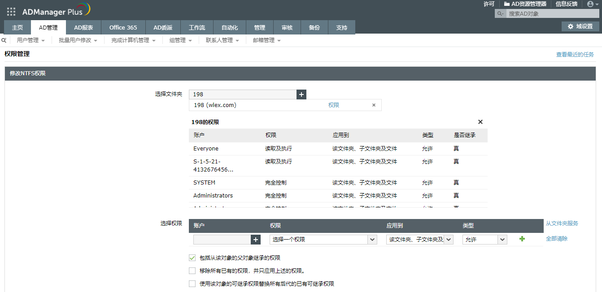Expand the 邮箱管理 menu
Viewport: 602px width, 292px height.
(267, 40)
